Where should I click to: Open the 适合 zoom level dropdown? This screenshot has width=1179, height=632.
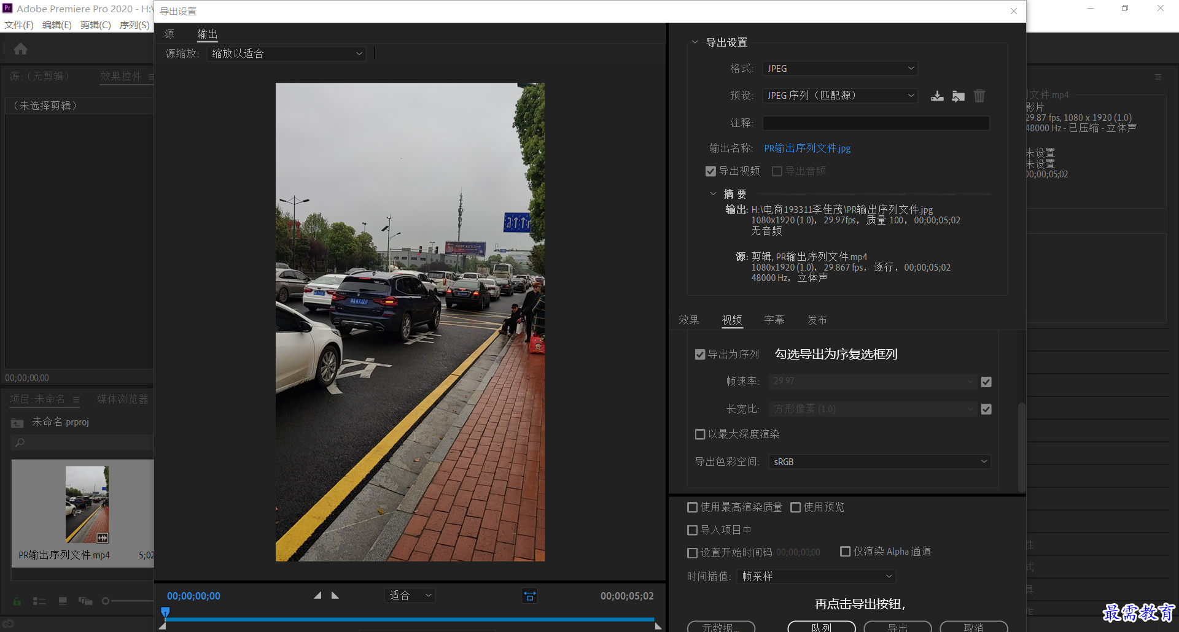pos(410,595)
